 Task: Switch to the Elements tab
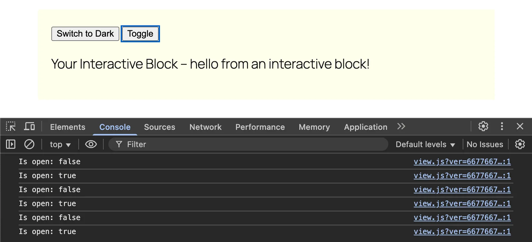click(x=68, y=127)
